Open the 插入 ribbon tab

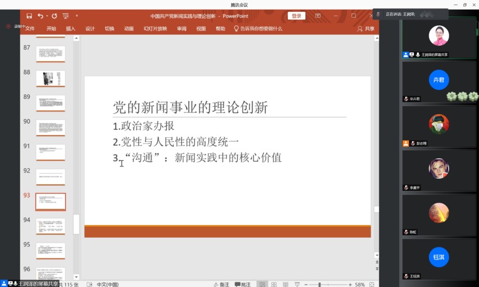pyautogui.click(x=70, y=29)
